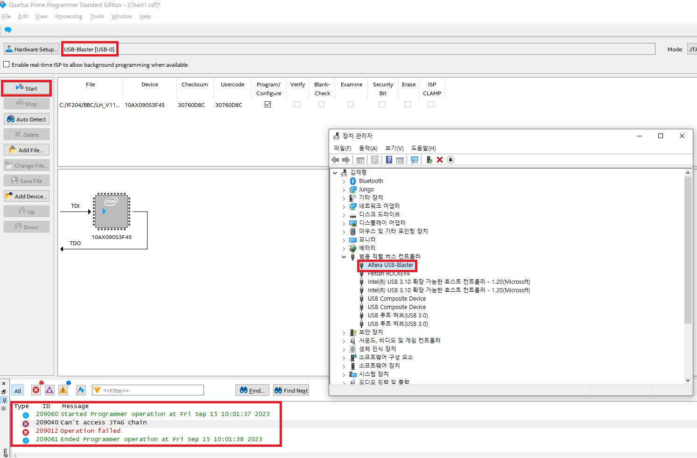
Task: Show only error messages in message panel
Action: click(x=36, y=390)
